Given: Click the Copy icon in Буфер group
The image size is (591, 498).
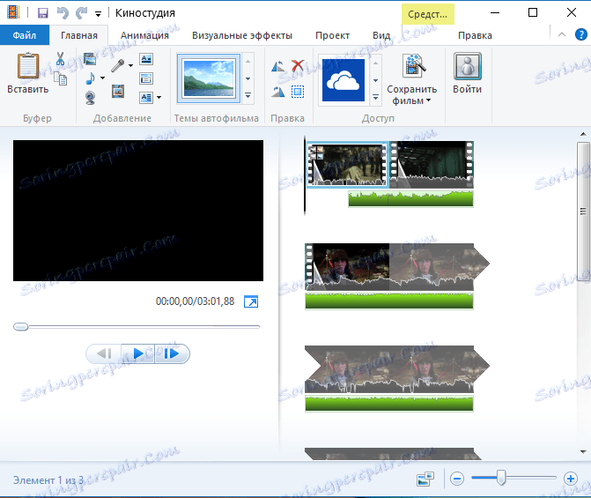Looking at the screenshot, I should 60,78.
